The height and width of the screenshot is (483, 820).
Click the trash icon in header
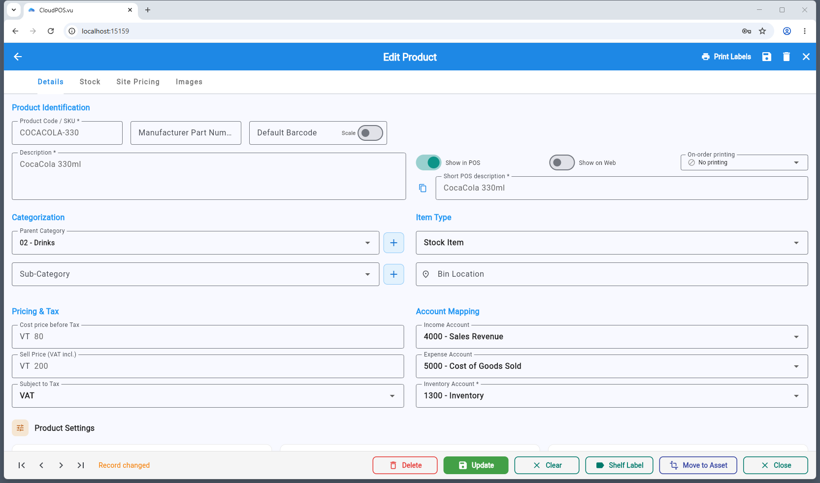pos(787,57)
